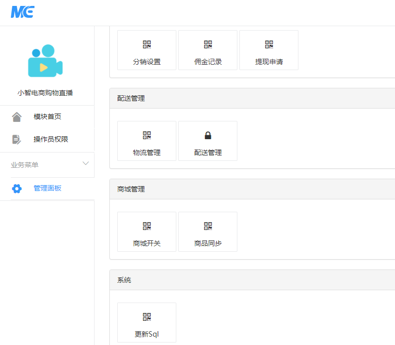Image resolution: width=395 pixels, height=345 pixels.
Task: Click the home icon beside 模块首页
Action: 17,117
